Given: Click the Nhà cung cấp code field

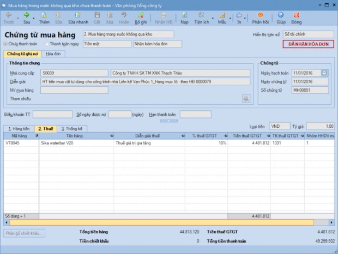Looking at the screenshot, I should [x=74, y=73].
